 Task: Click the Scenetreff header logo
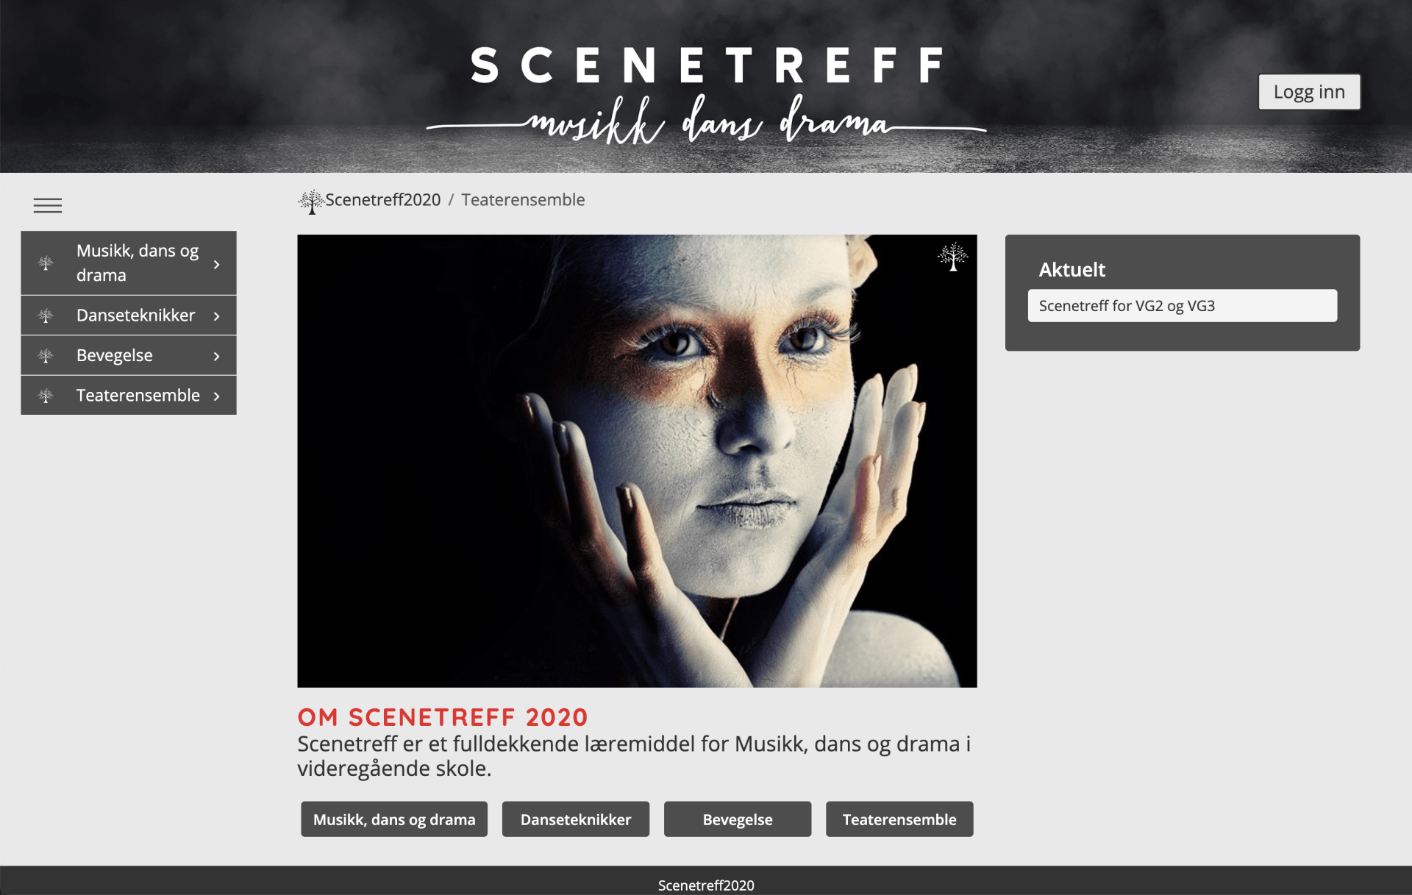pos(707,93)
